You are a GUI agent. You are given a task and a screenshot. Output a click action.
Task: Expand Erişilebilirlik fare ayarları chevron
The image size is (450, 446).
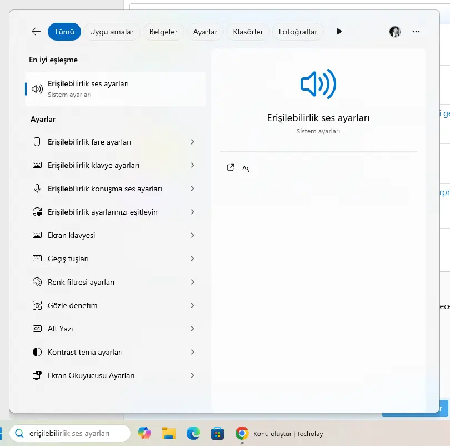point(193,142)
